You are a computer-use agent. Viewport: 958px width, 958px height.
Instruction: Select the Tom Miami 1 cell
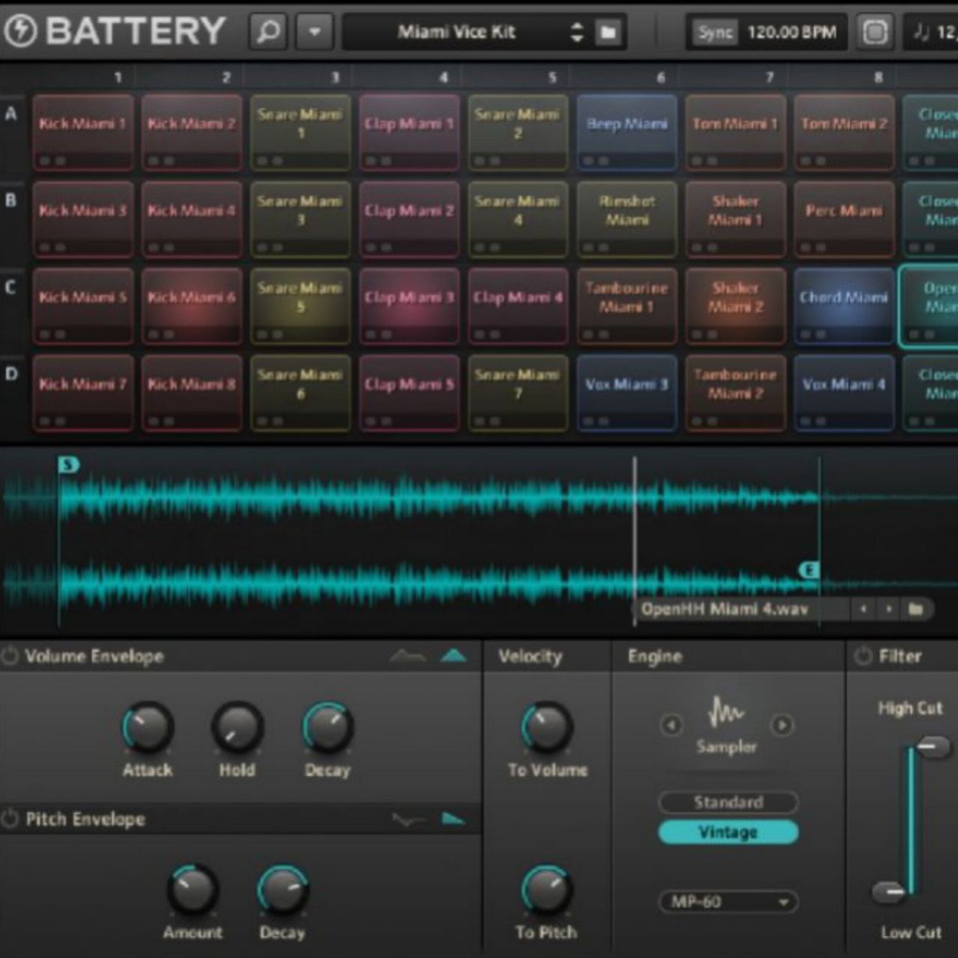[x=736, y=132]
